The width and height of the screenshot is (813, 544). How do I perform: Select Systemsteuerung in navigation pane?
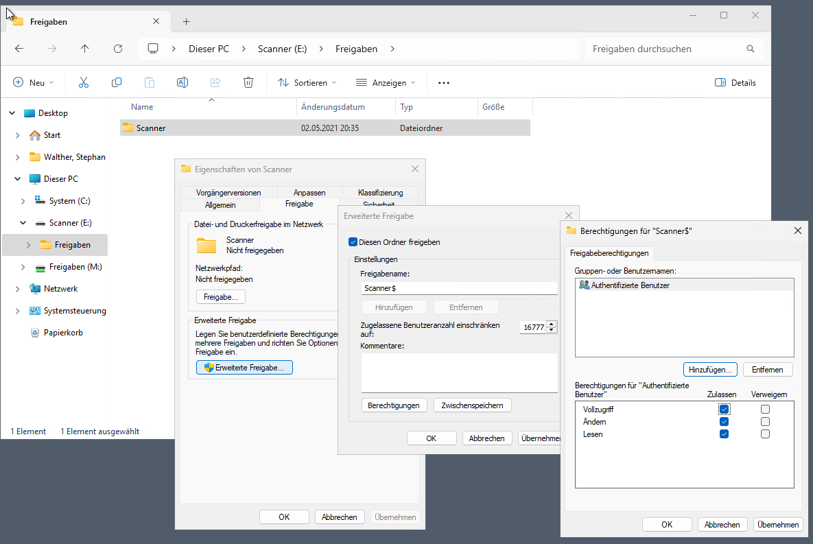point(75,311)
